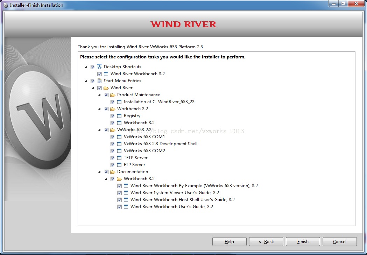
Task: Click the installer icon in the title bar
Action: point(6,5)
